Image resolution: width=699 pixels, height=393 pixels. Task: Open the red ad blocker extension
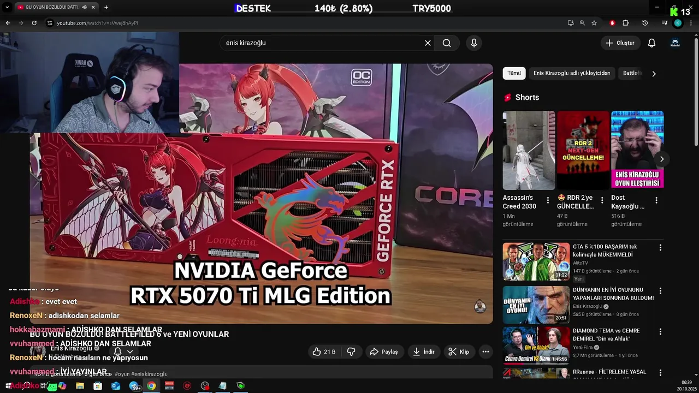click(612, 23)
